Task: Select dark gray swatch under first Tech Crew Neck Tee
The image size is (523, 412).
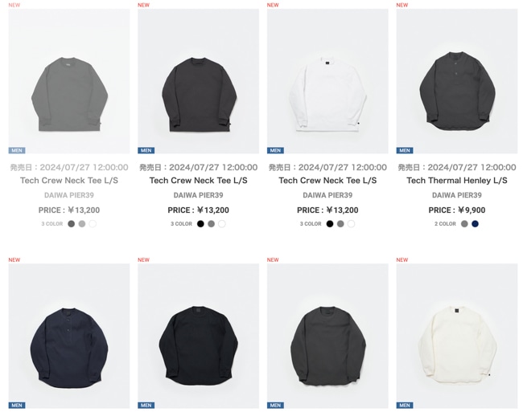Action: click(72, 224)
